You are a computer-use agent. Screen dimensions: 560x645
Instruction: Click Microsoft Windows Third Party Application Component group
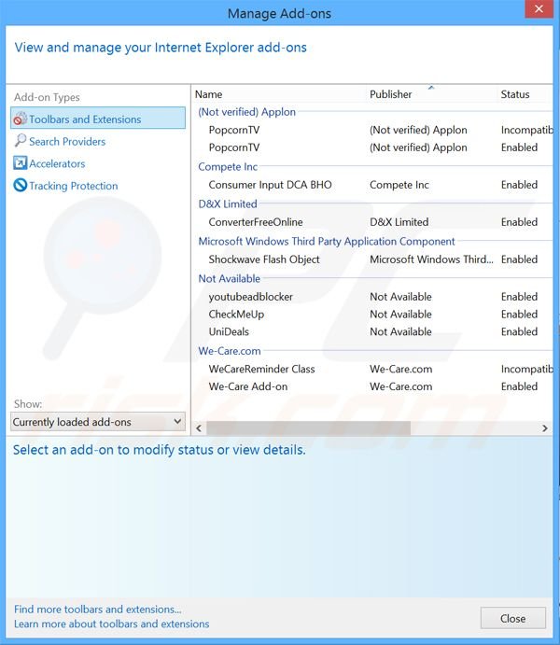[x=327, y=242]
